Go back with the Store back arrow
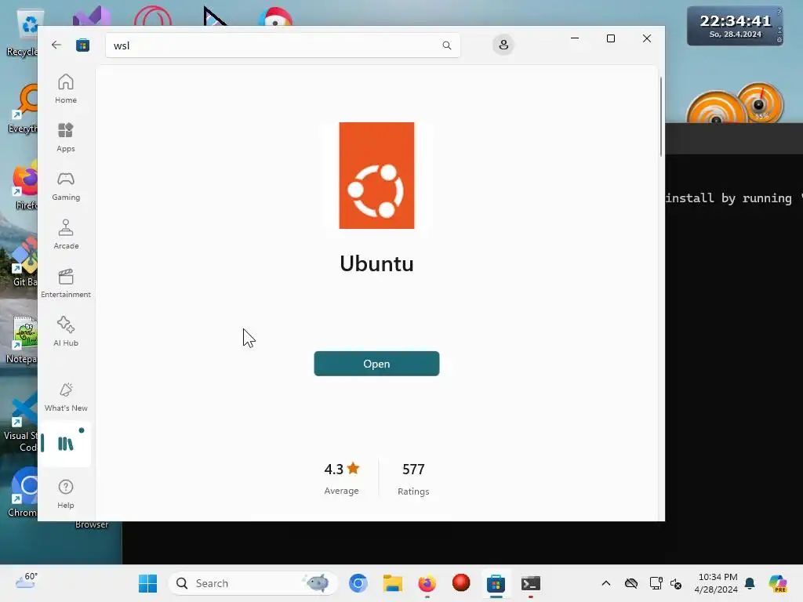The image size is (803, 602). 56,45
